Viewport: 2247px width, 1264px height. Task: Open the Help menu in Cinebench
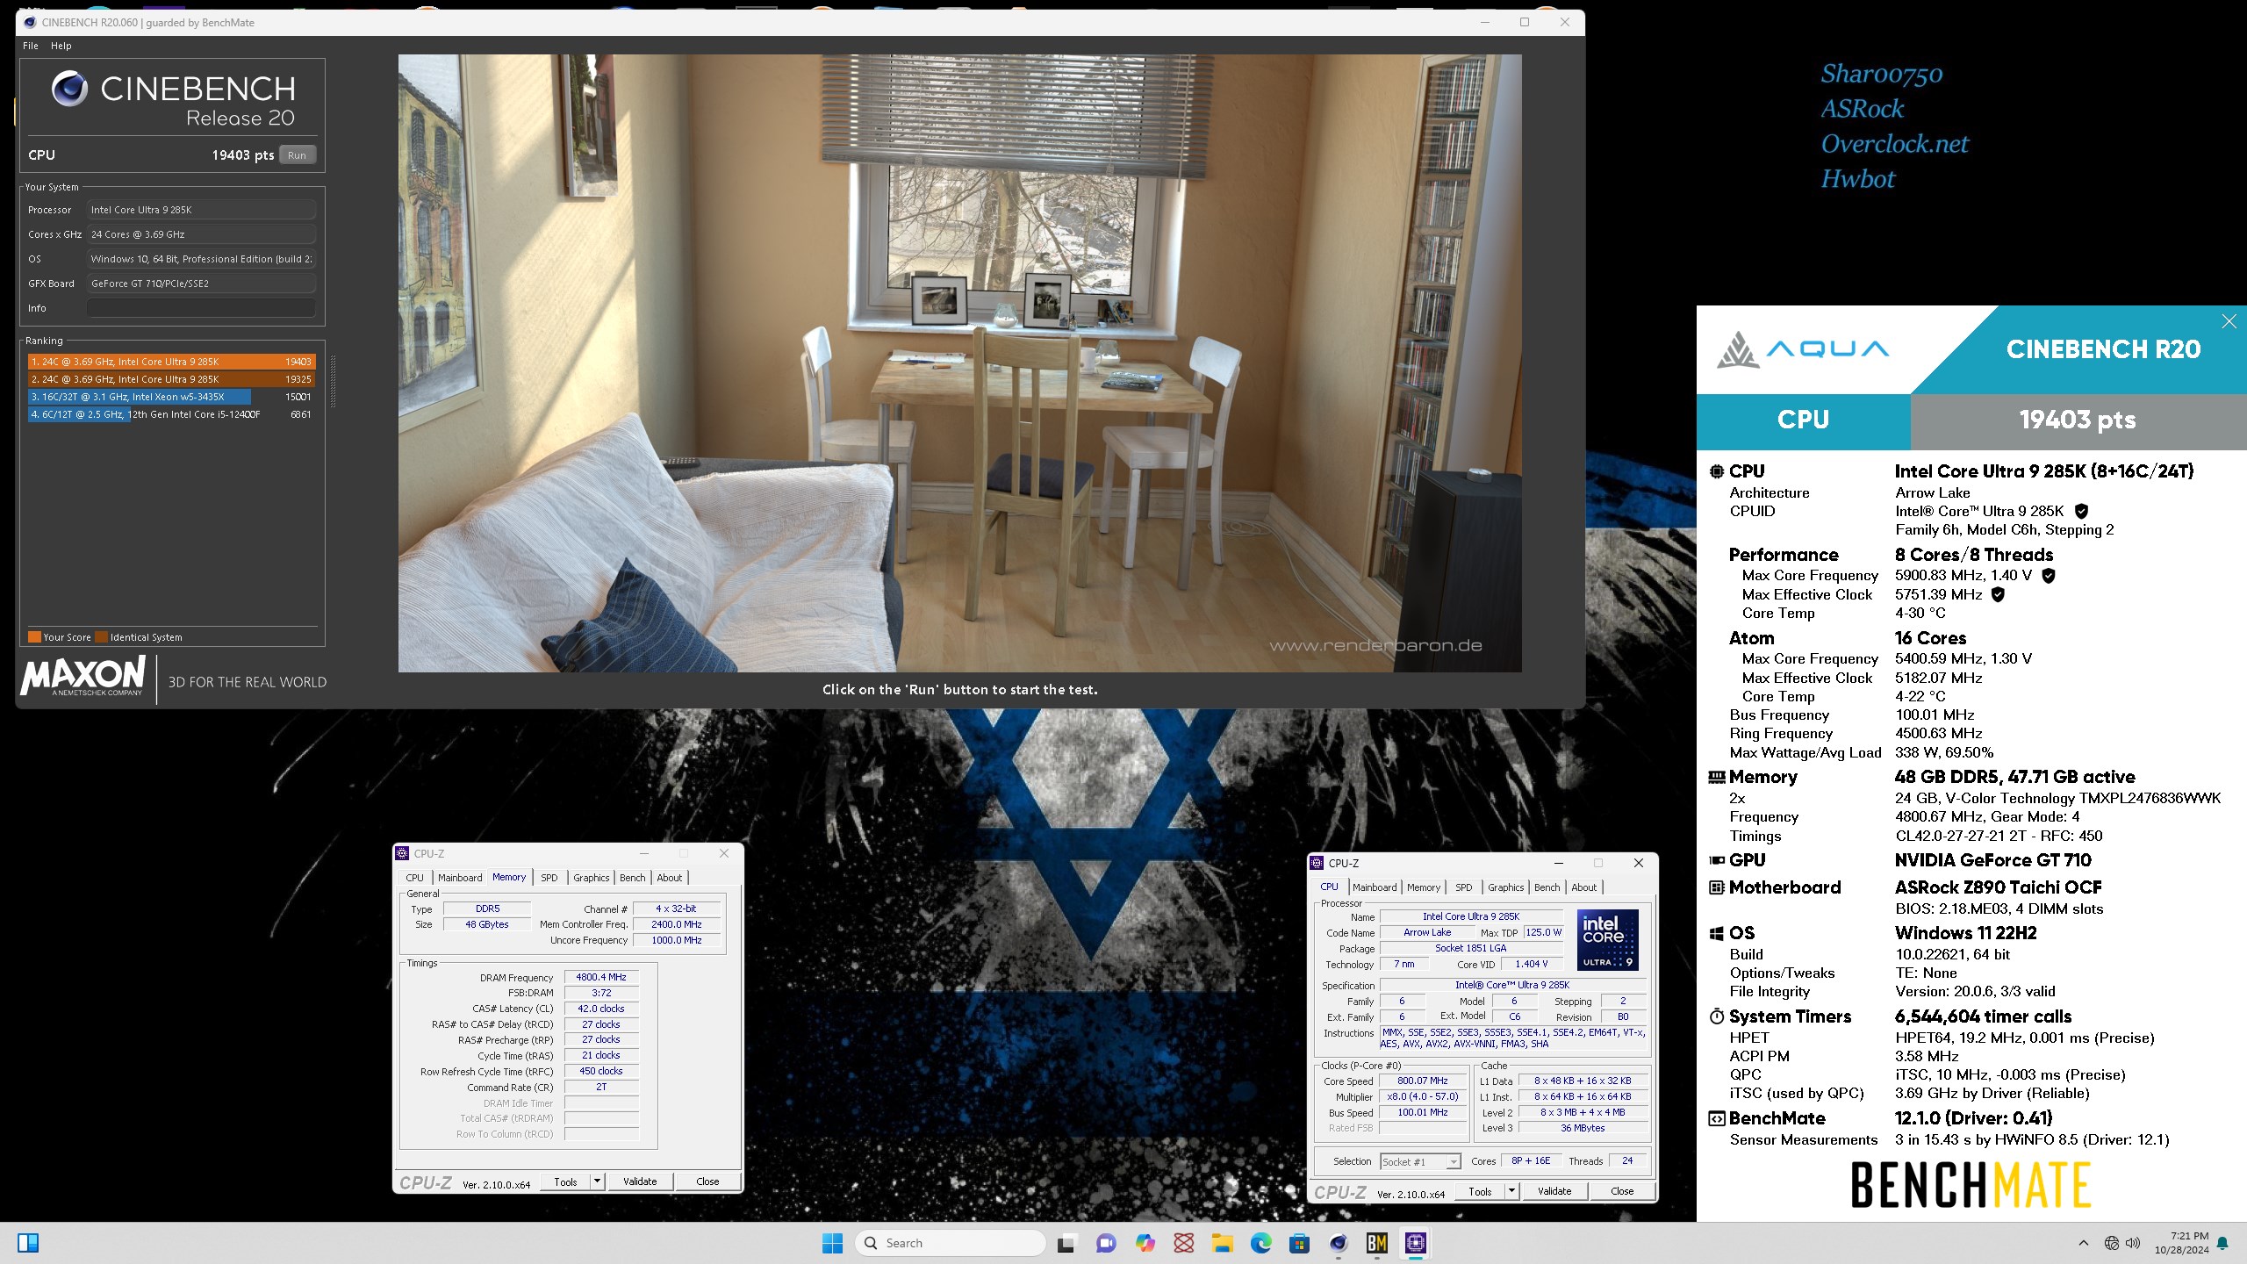(61, 46)
